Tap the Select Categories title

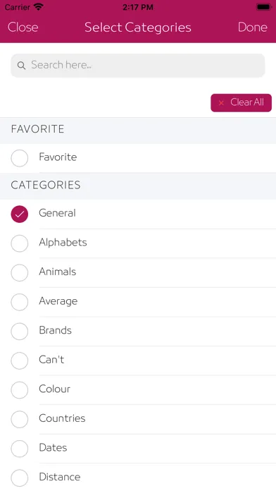tap(138, 28)
